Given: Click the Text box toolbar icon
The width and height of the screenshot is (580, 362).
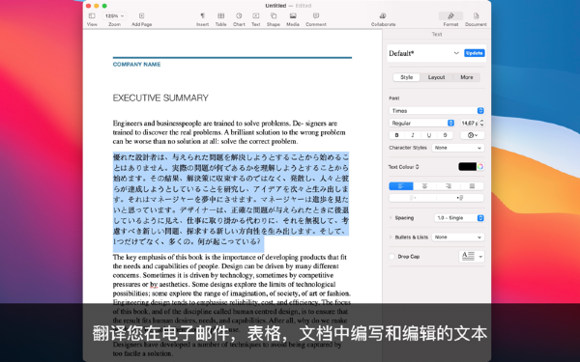Looking at the screenshot, I should pyautogui.click(x=255, y=15).
